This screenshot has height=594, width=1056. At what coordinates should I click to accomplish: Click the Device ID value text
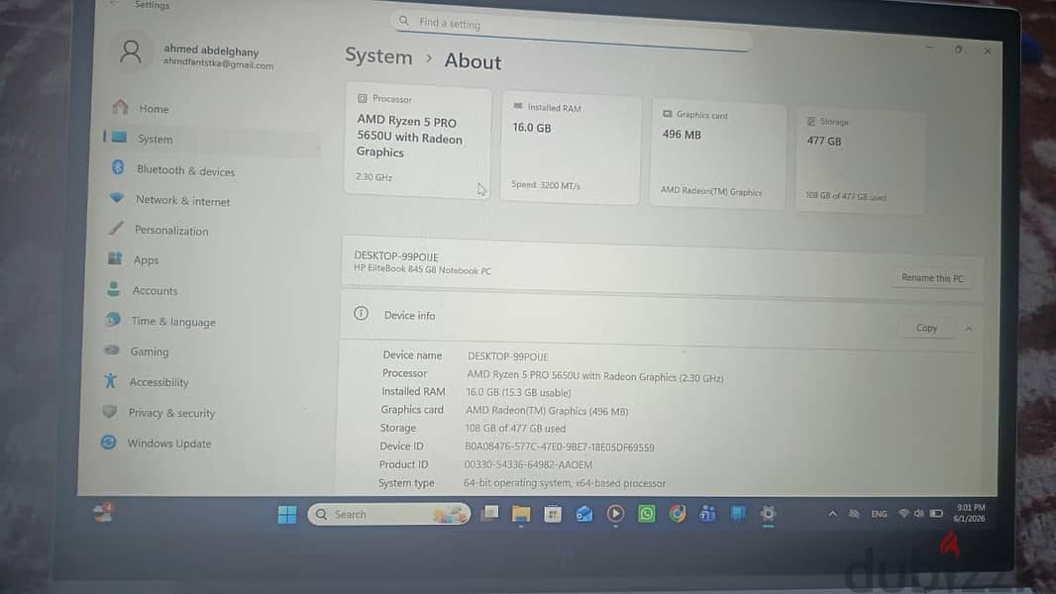[x=559, y=447]
